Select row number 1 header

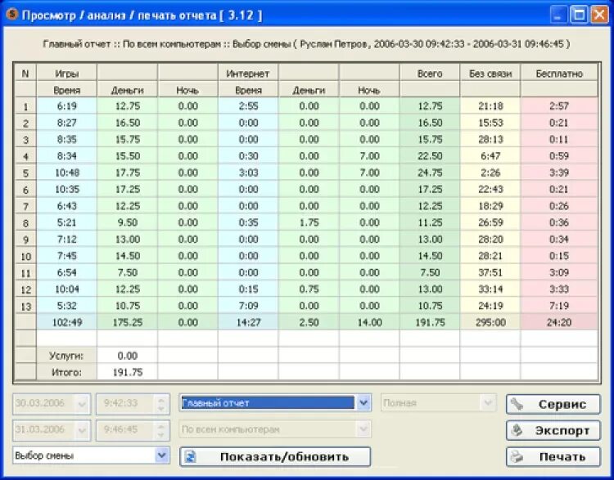[25, 106]
